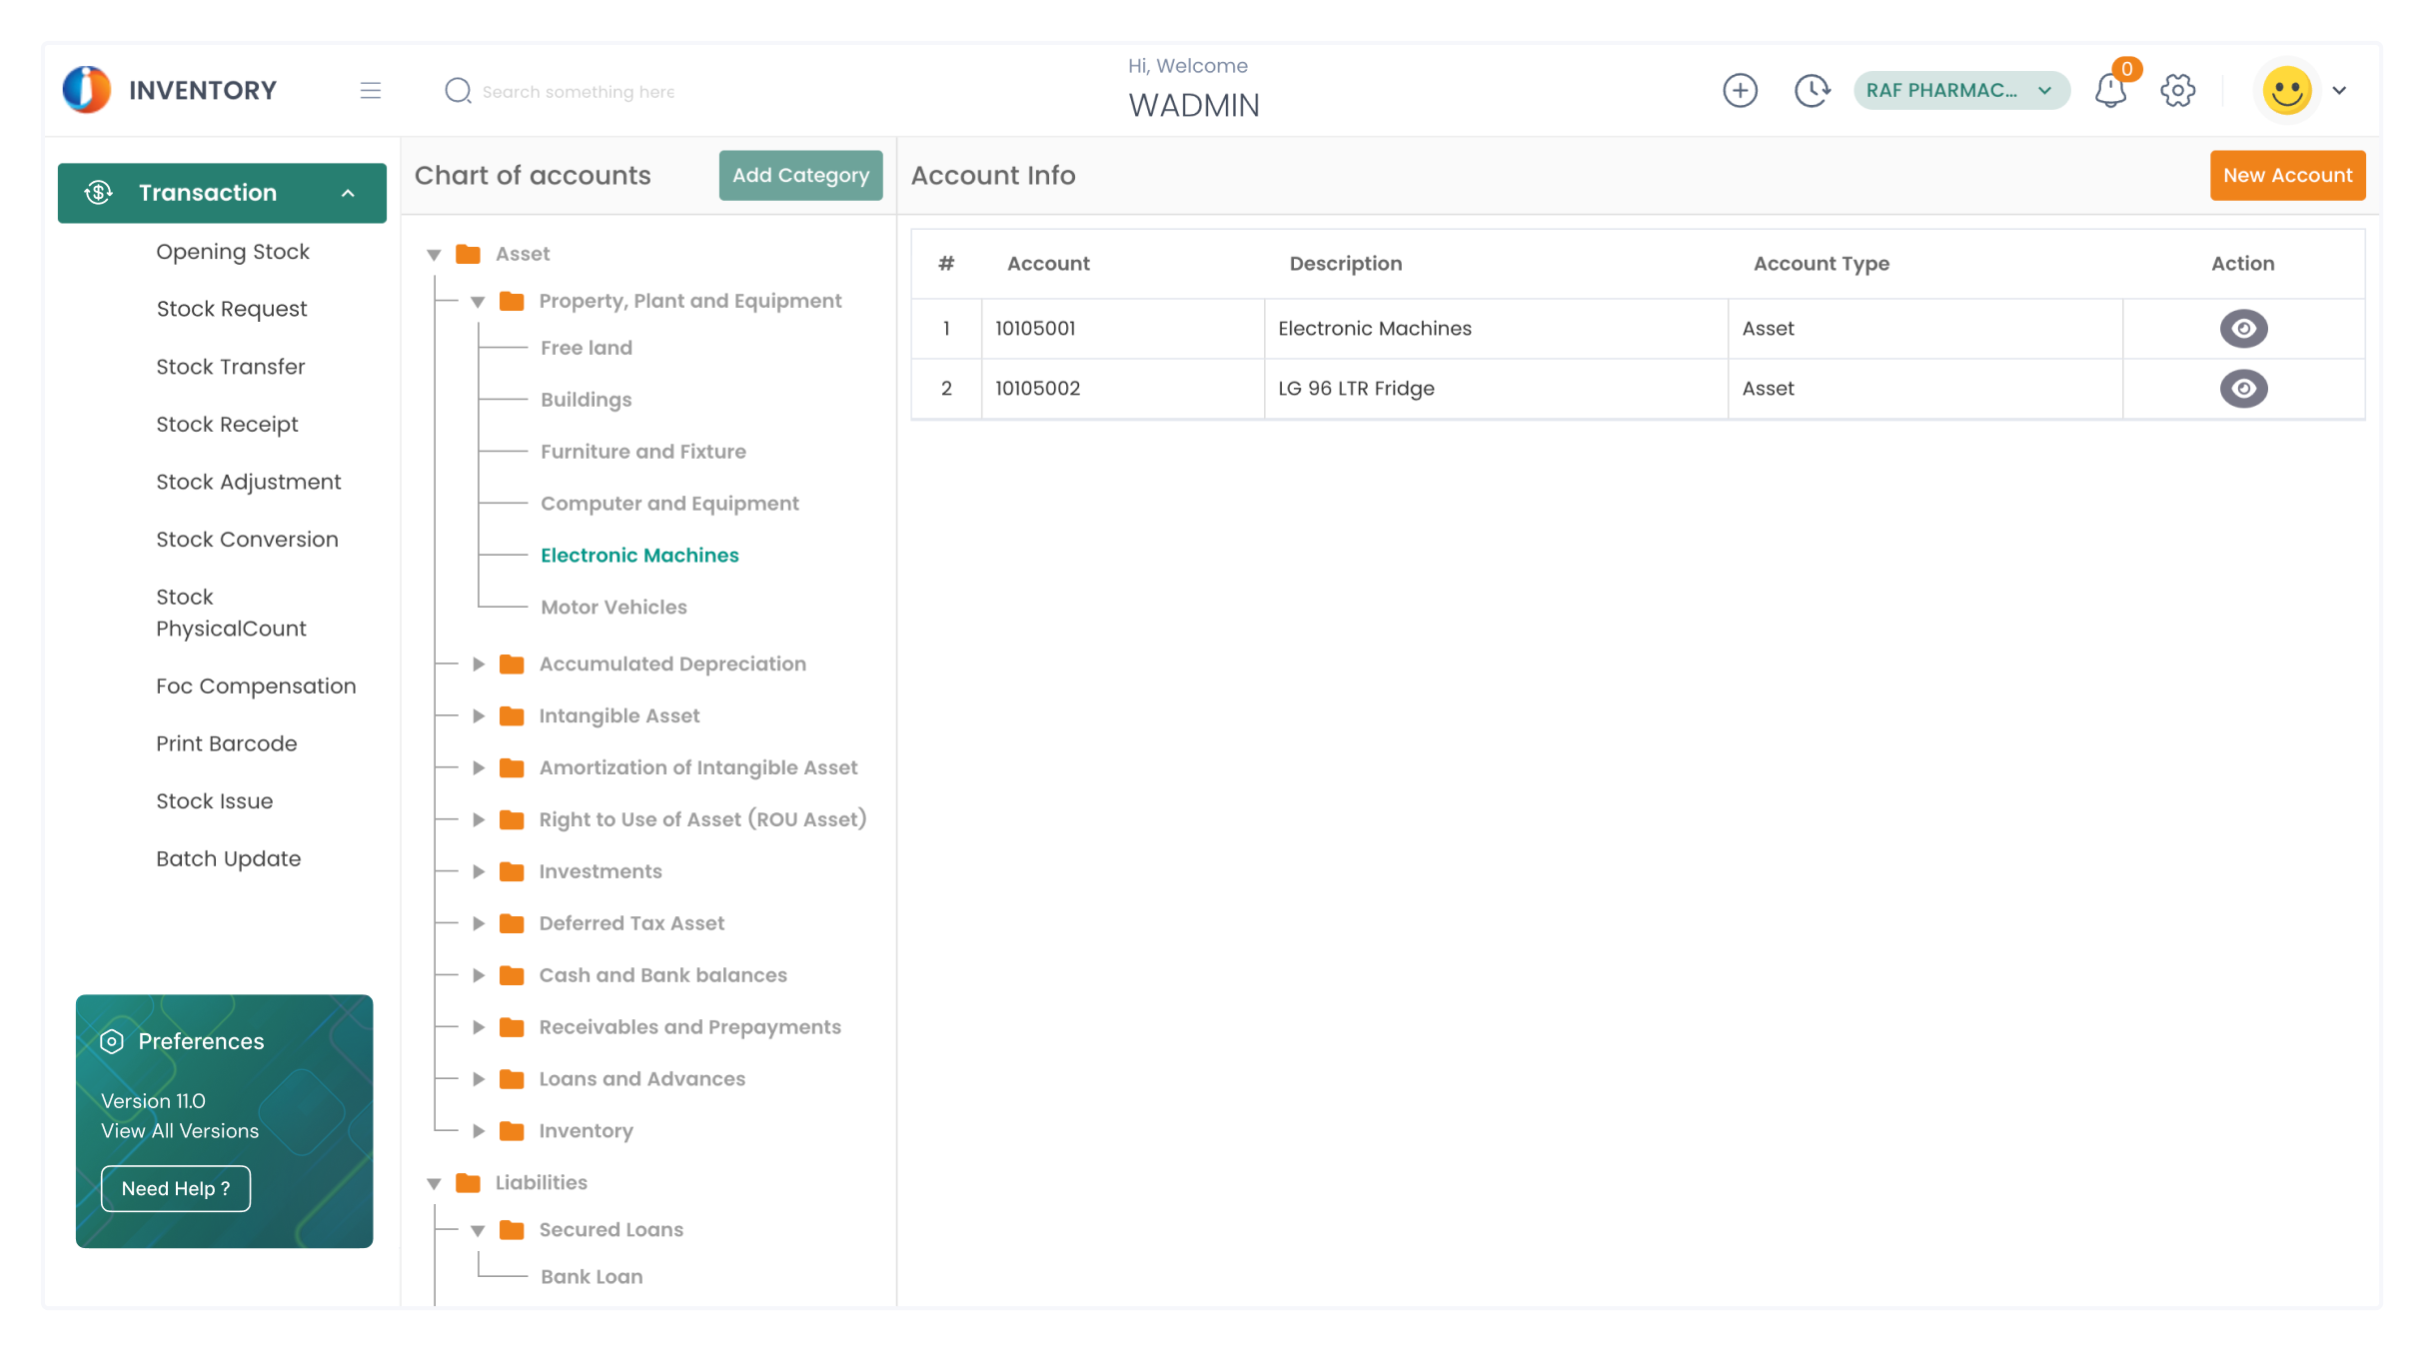
Task: Expand Right to Use of Asset arrow
Action: click(x=479, y=819)
